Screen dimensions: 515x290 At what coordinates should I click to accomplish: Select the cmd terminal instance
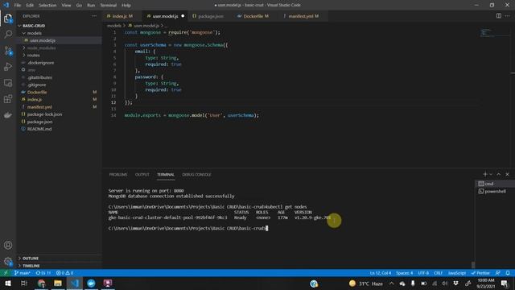tap(495, 184)
